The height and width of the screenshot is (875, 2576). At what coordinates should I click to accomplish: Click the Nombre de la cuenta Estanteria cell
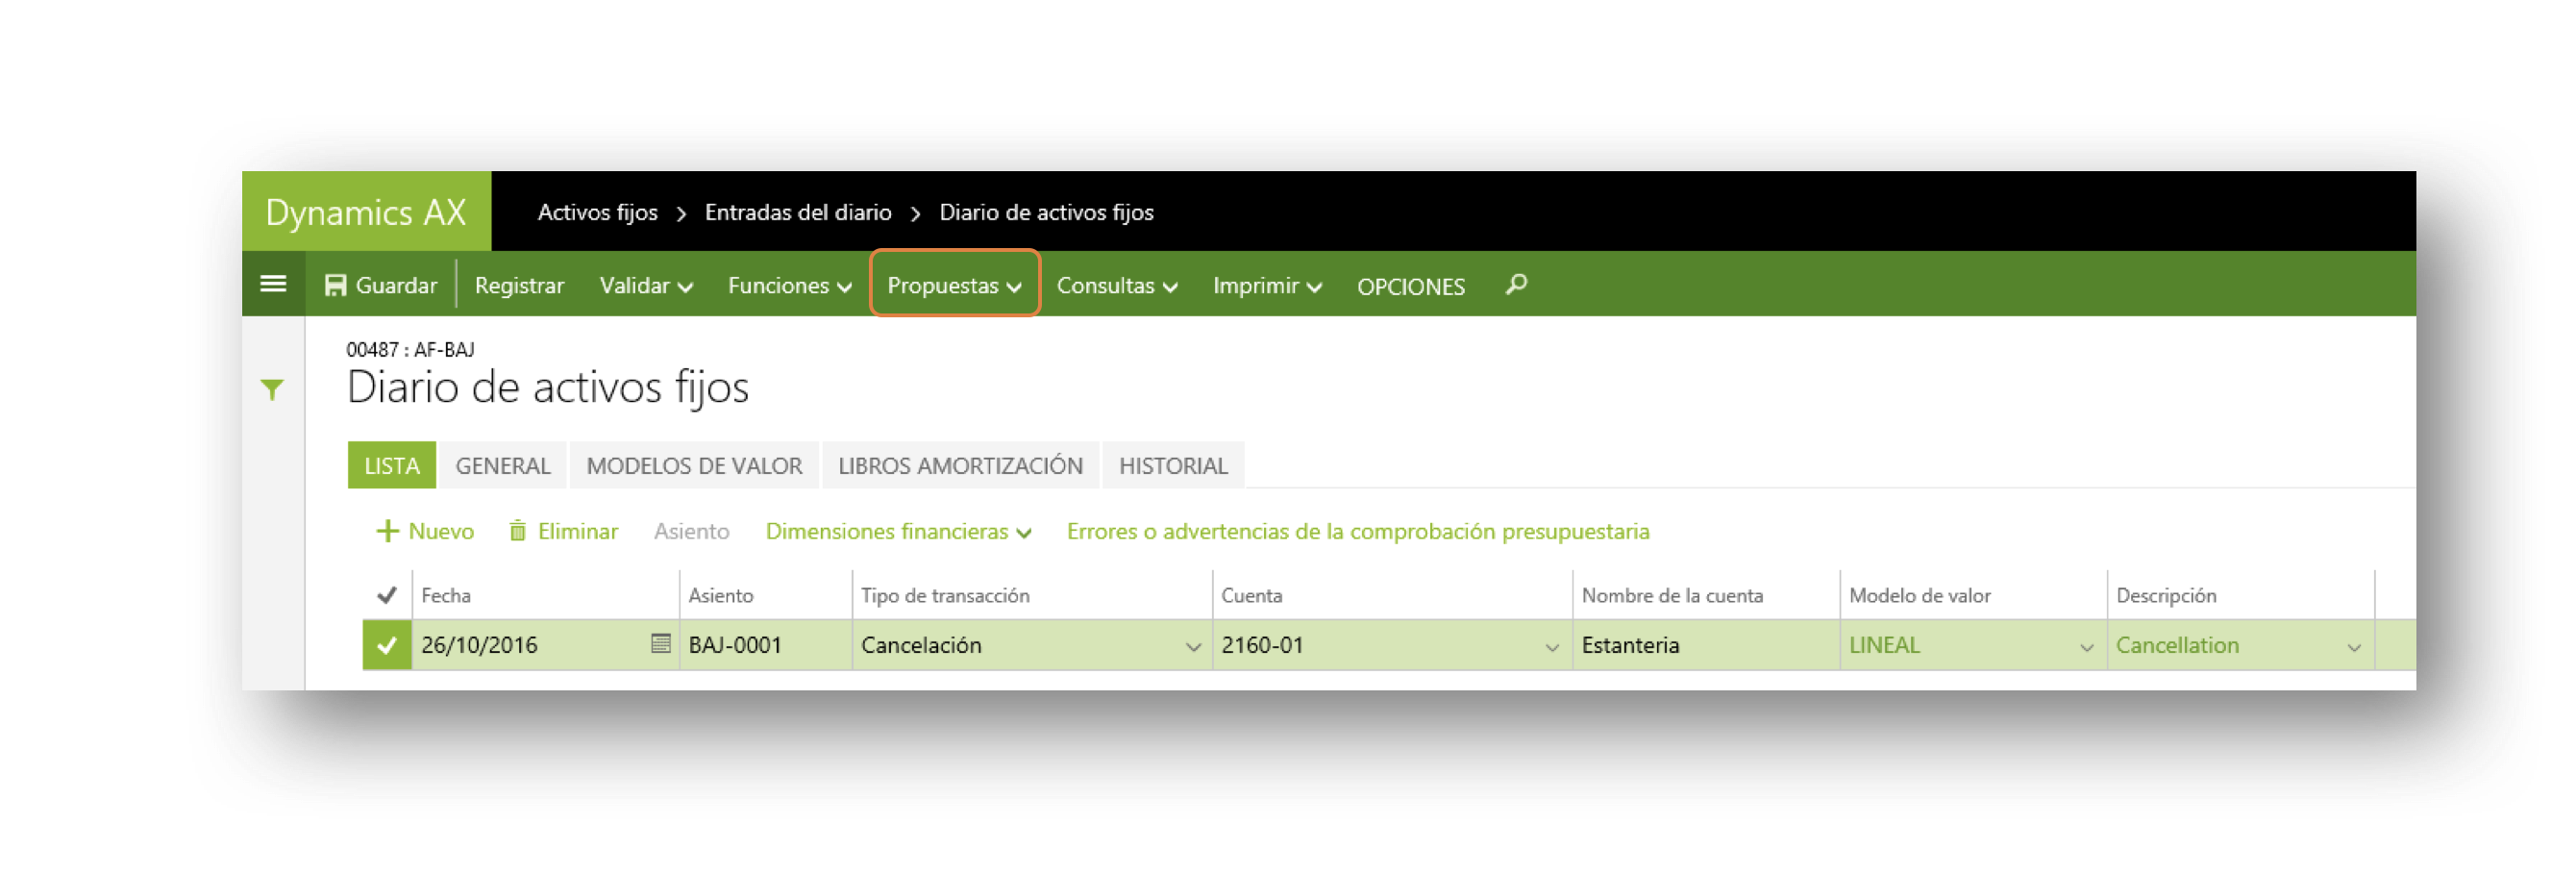click(x=1705, y=645)
